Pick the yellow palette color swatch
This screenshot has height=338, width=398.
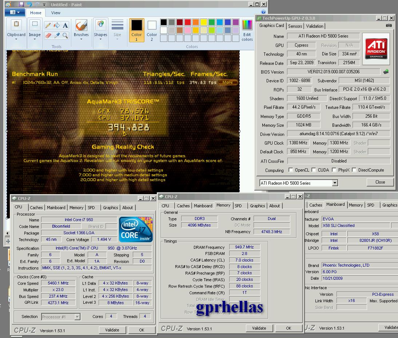click(x=204, y=22)
